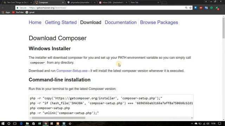Open the network tray icon
This screenshot has height=126, width=225.
pos(204,124)
